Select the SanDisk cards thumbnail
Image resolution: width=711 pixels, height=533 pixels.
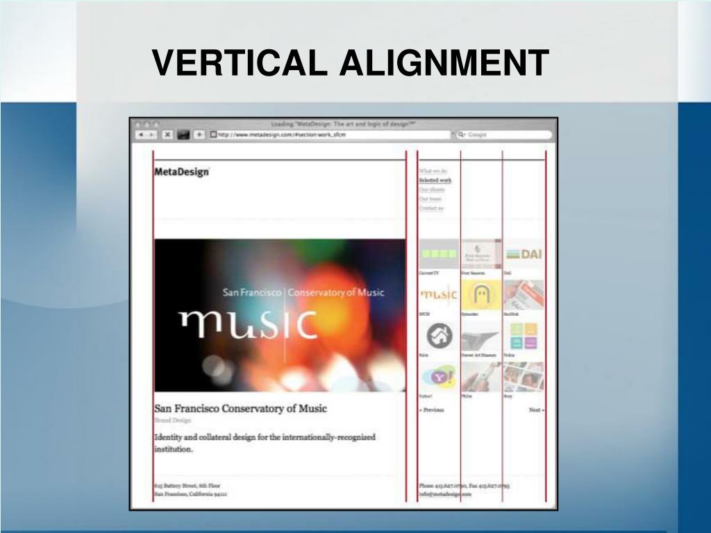click(524, 295)
